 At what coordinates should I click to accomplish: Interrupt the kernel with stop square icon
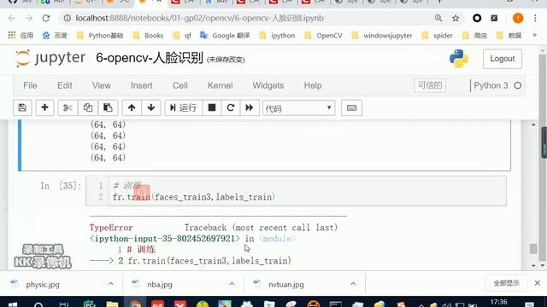tap(212, 107)
